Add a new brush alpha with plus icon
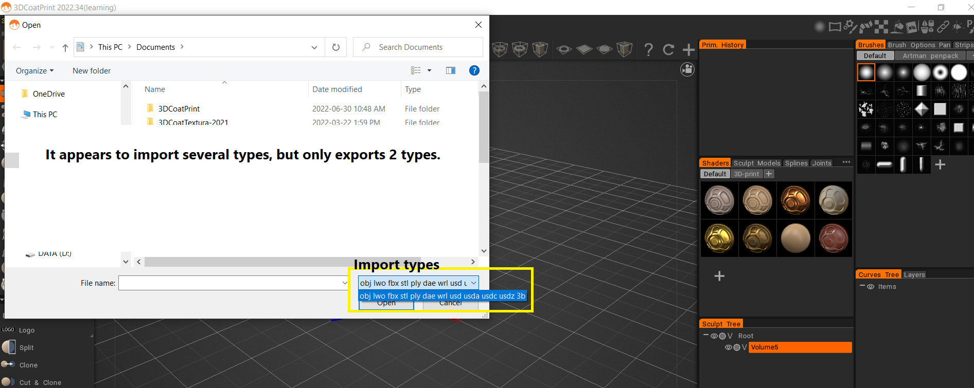 click(x=940, y=164)
